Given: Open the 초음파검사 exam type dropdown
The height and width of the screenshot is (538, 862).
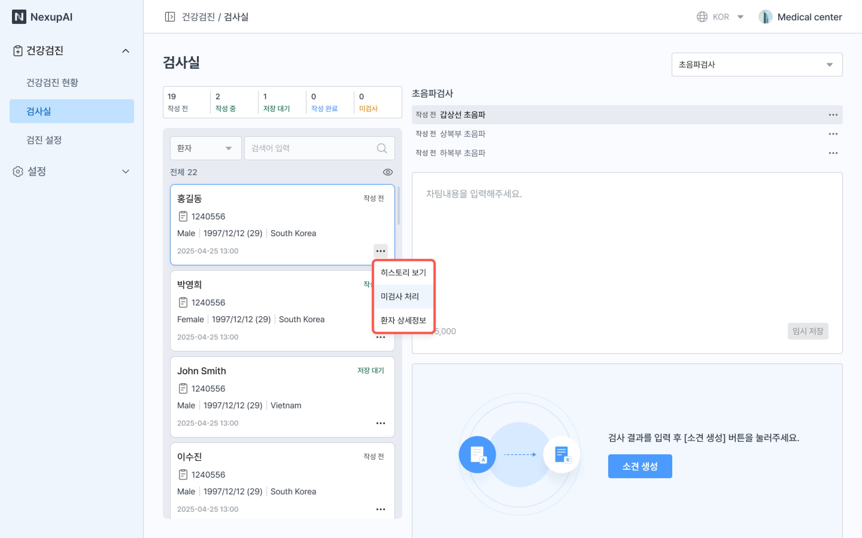Looking at the screenshot, I should click(757, 64).
